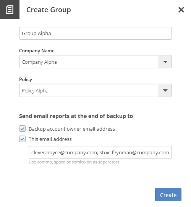This screenshot has height=207, width=191.
Task: Click the Company Name label
Action: pyautogui.click(x=37, y=51)
